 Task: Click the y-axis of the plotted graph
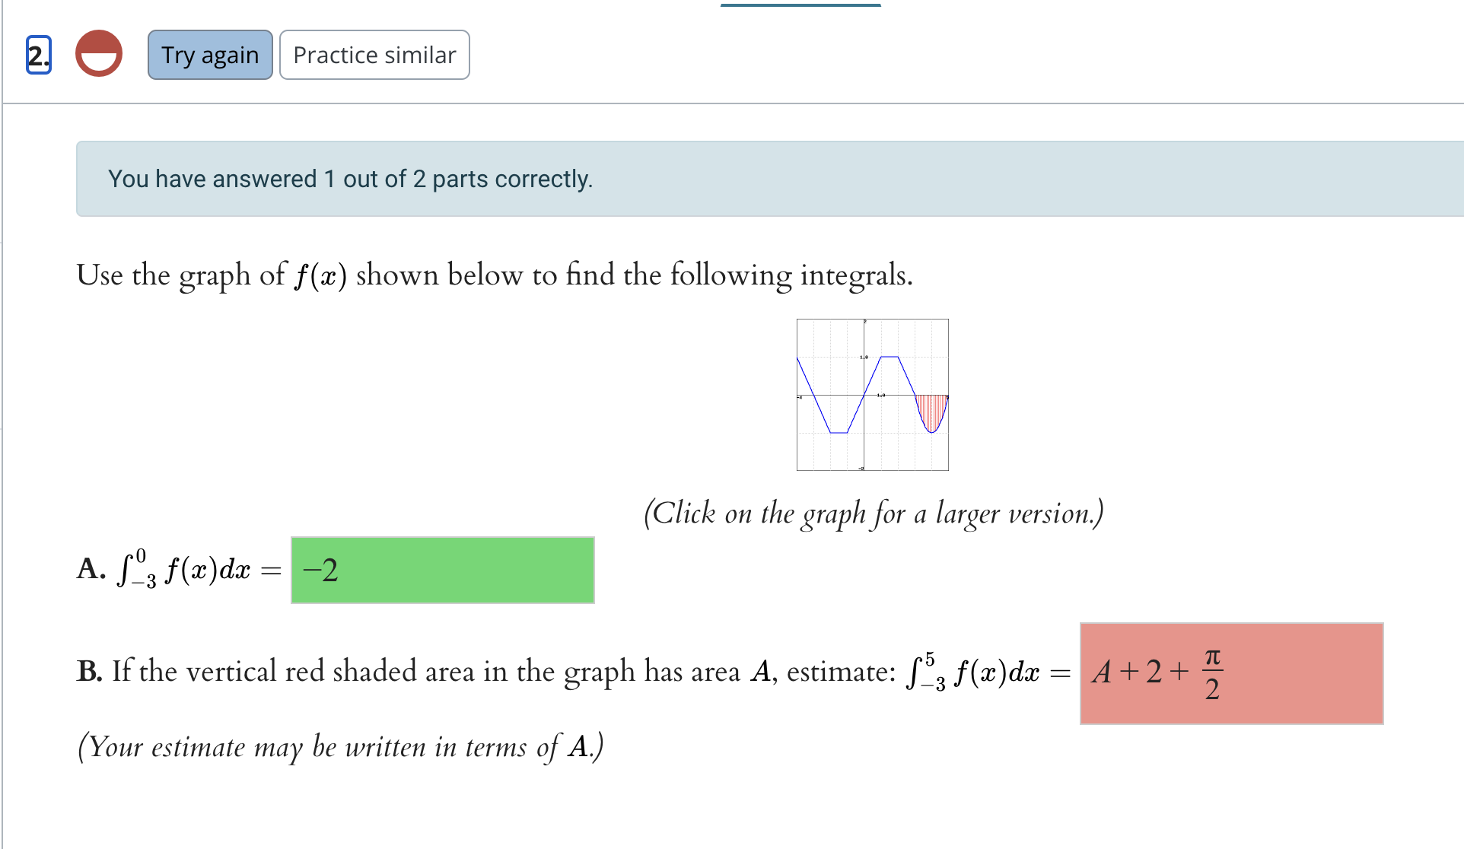(865, 358)
